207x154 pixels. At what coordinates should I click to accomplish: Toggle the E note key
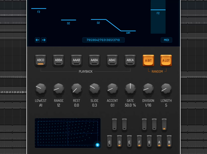129,141
